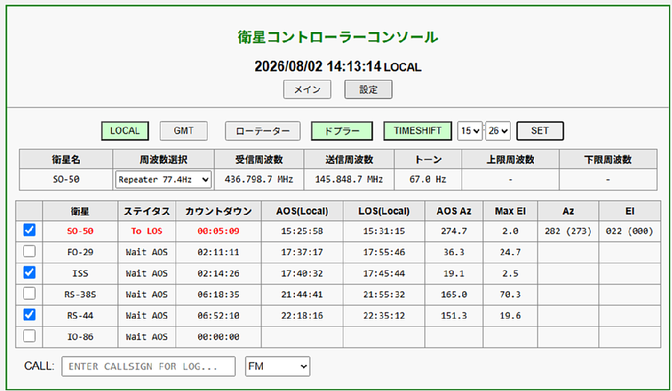Toggle the TIMESHIFT button
This screenshot has width=672, height=391.
[x=417, y=131]
